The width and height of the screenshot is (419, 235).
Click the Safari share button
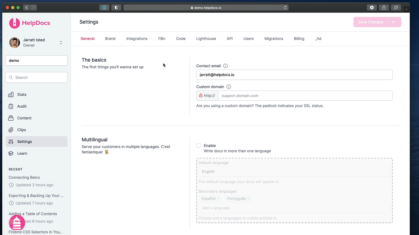(384, 8)
